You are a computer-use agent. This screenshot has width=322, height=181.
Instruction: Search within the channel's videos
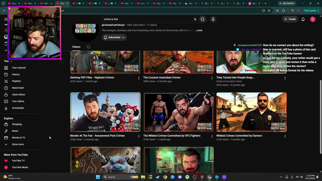[89, 47]
